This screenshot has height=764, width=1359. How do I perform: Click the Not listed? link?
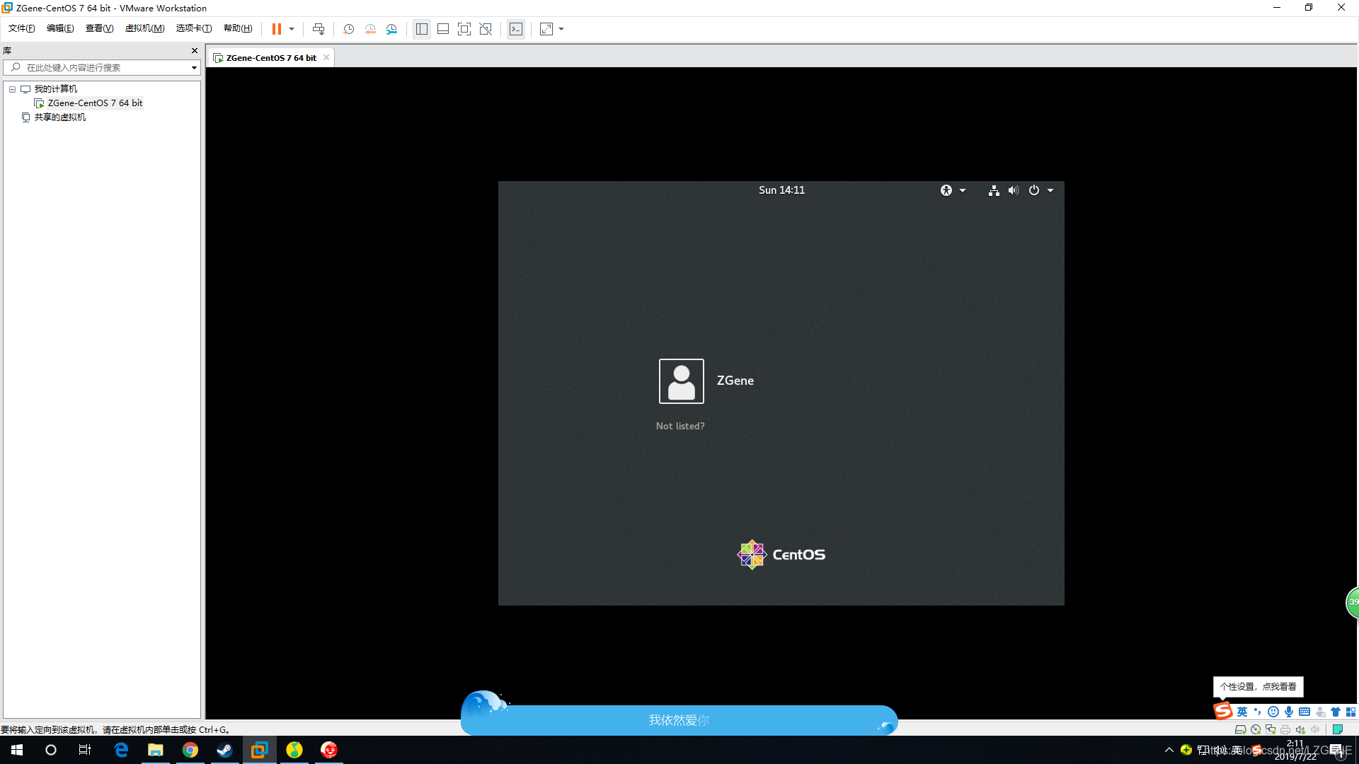tap(680, 426)
